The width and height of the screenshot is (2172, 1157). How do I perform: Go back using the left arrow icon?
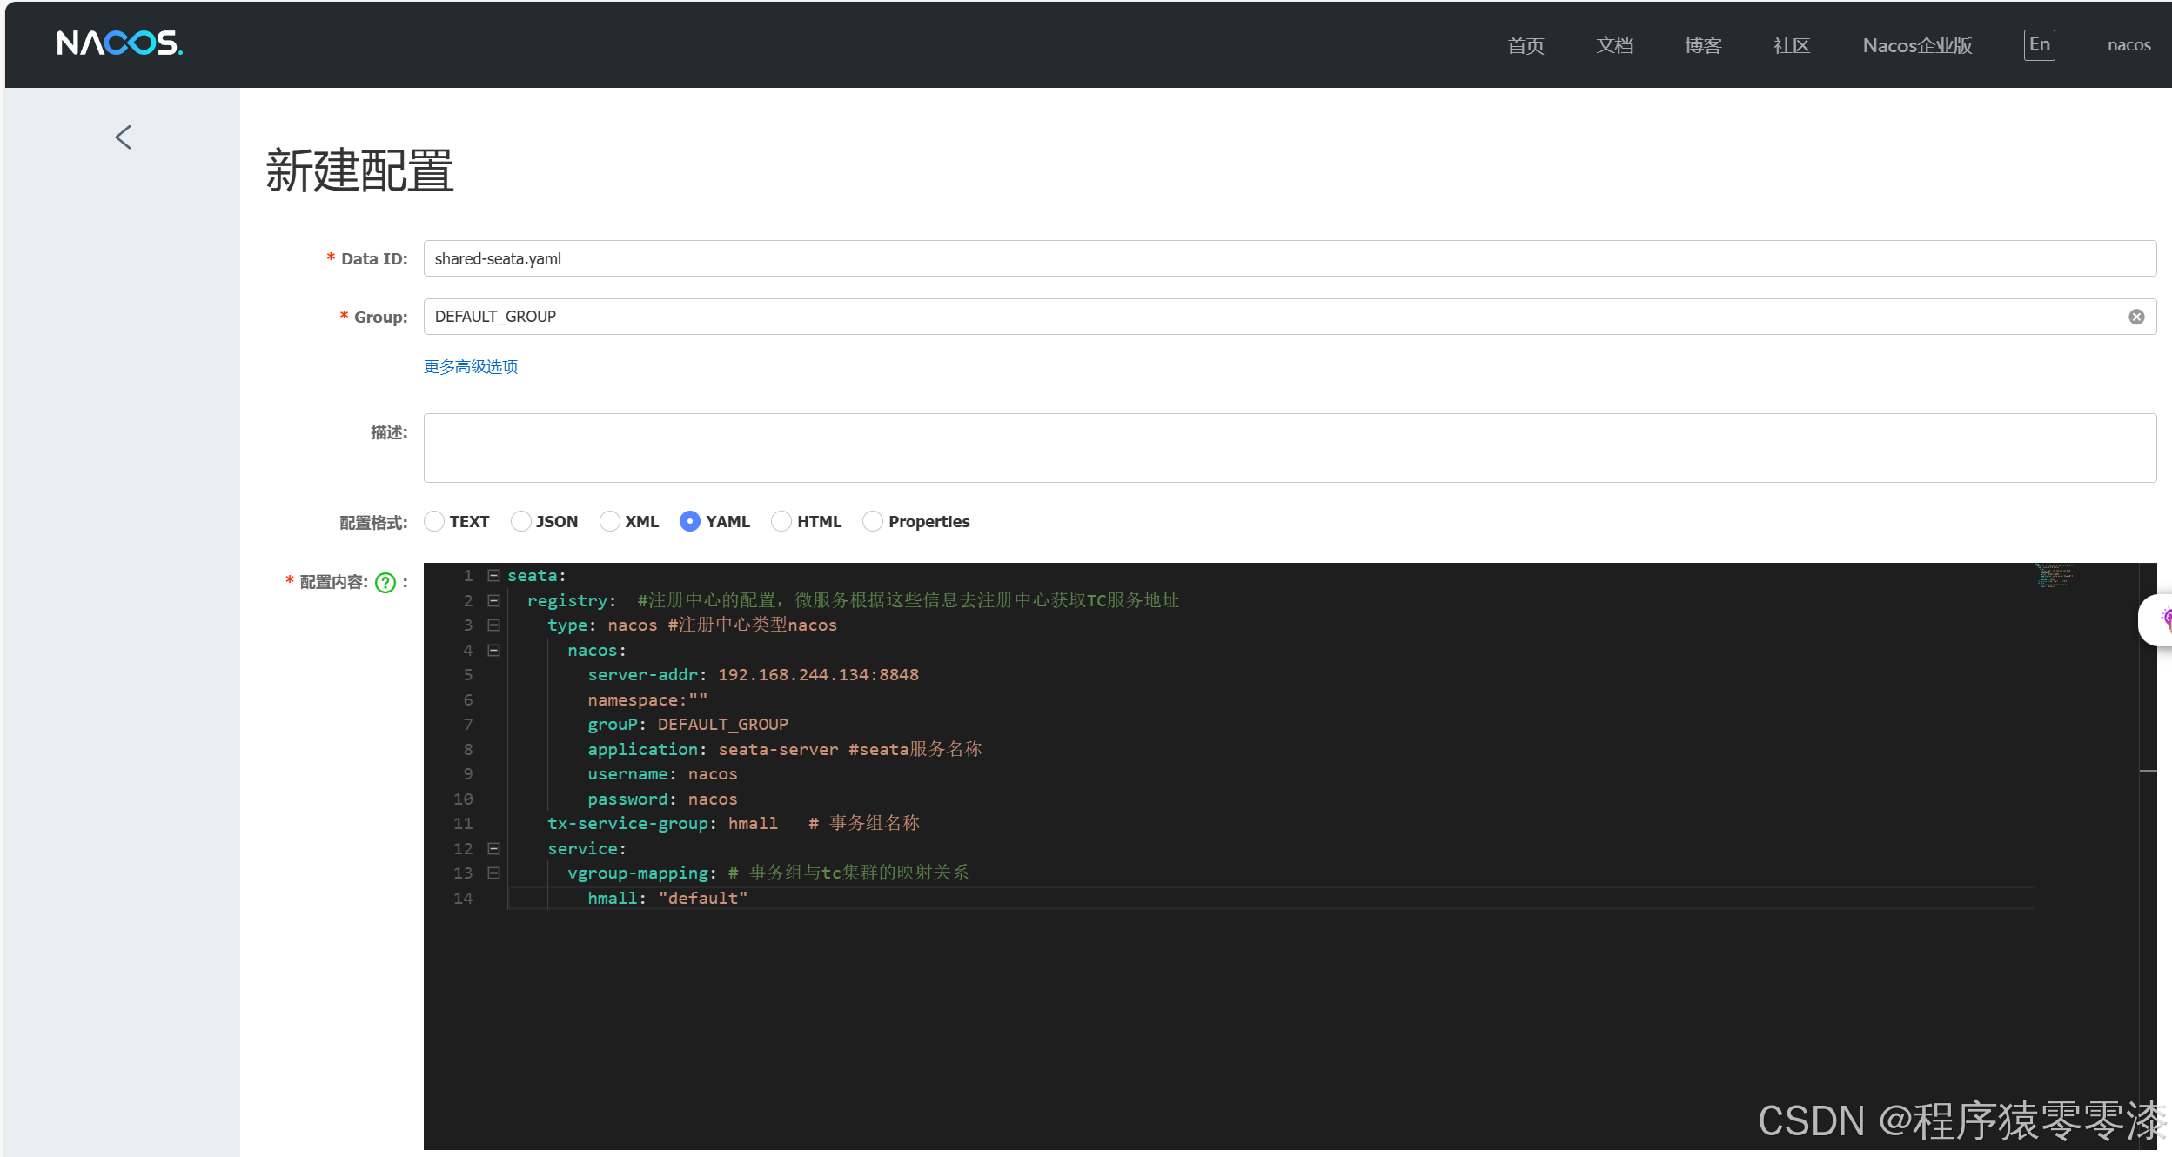point(124,137)
